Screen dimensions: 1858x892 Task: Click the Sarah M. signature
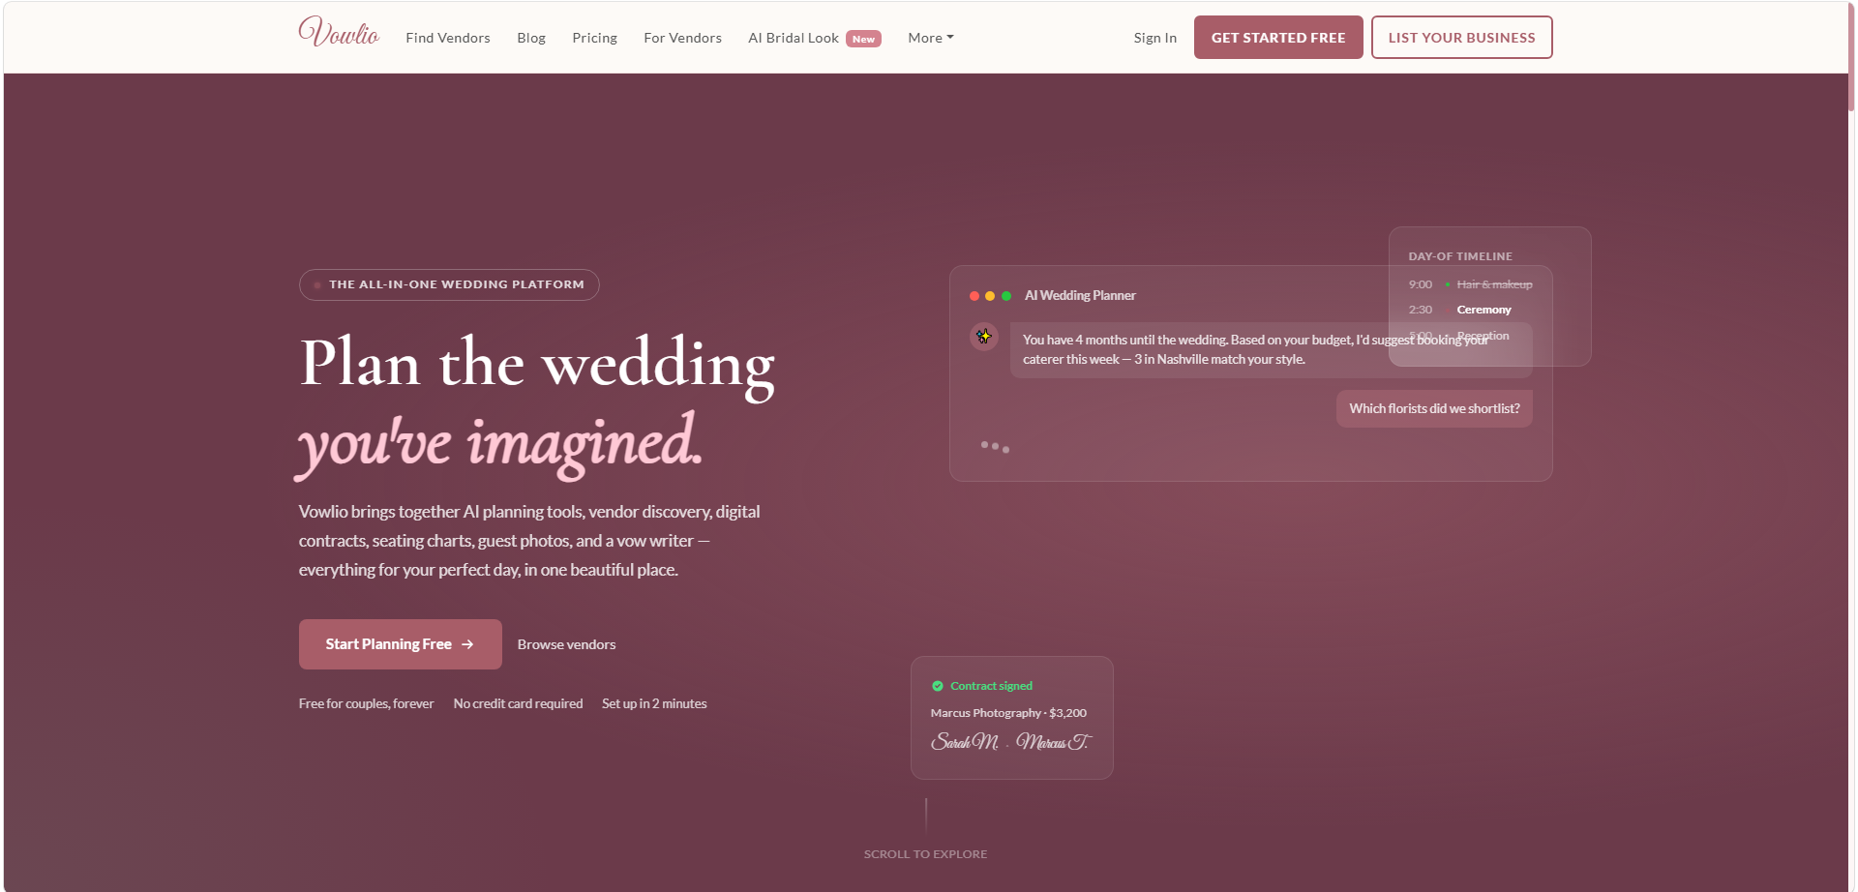pos(965,742)
